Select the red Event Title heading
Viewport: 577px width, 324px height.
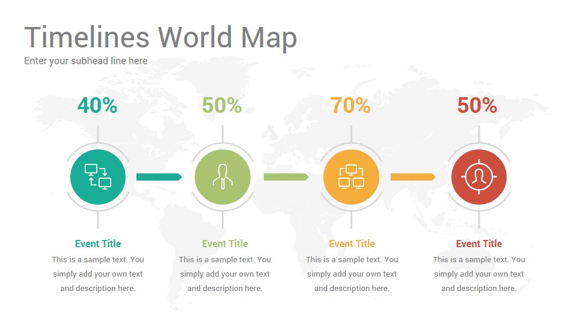[x=479, y=244]
